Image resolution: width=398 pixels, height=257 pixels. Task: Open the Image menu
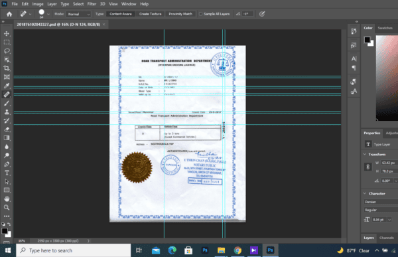(38, 4)
